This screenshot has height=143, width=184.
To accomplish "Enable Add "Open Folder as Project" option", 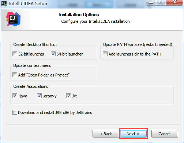I will (15, 75).
